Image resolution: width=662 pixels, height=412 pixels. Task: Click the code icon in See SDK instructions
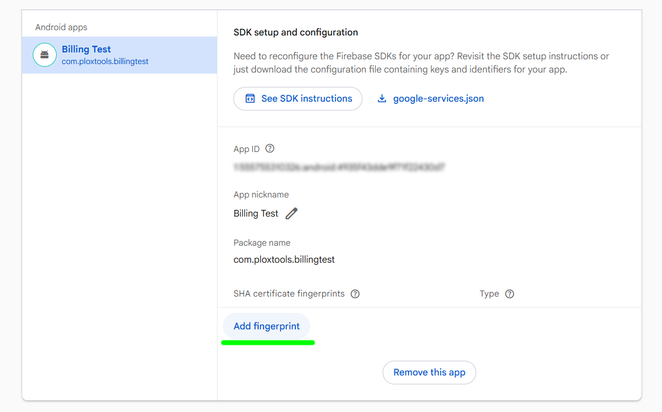tap(250, 98)
